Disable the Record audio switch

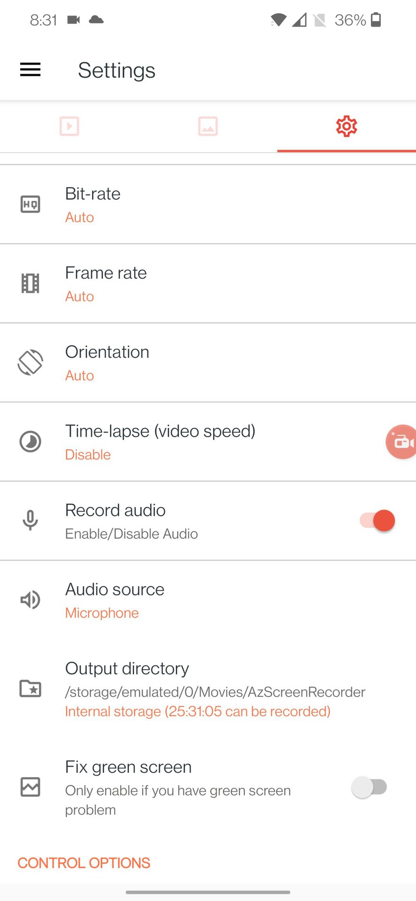tap(378, 520)
